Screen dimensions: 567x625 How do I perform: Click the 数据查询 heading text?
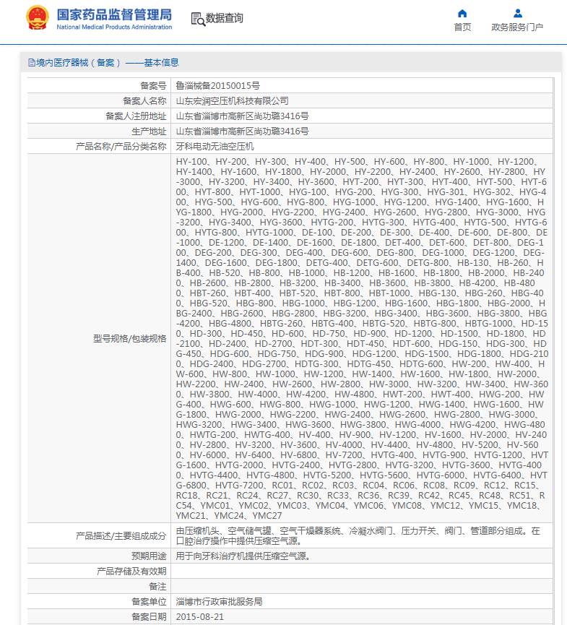225,18
